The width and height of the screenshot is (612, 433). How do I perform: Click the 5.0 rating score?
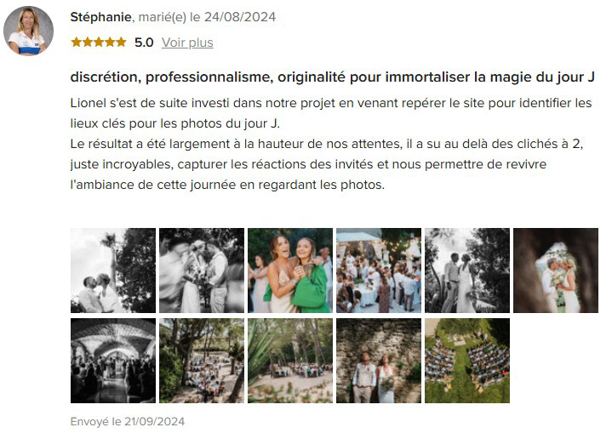pyautogui.click(x=144, y=43)
